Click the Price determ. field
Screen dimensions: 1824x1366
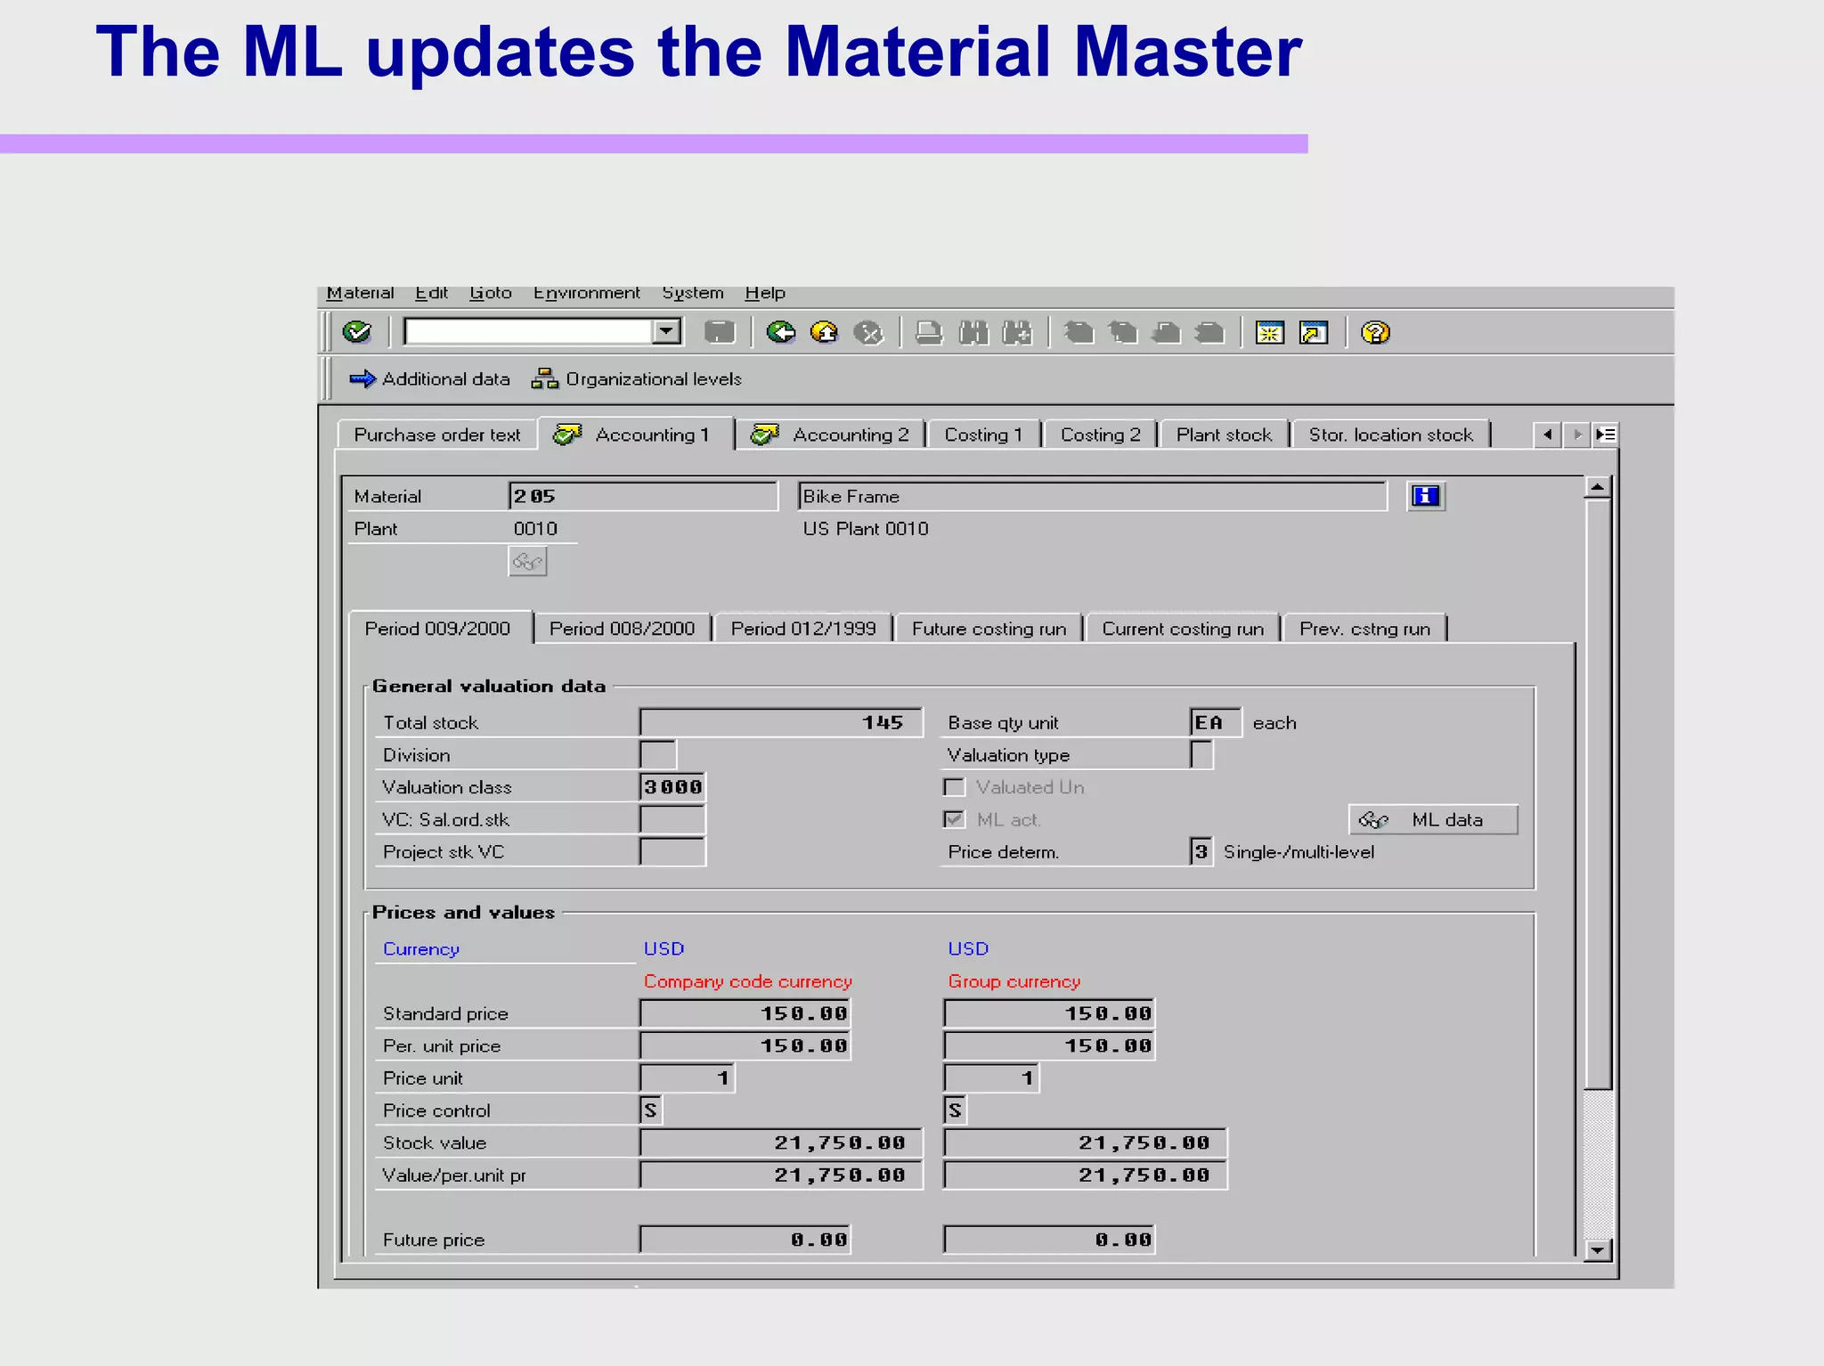(x=1201, y=851)
